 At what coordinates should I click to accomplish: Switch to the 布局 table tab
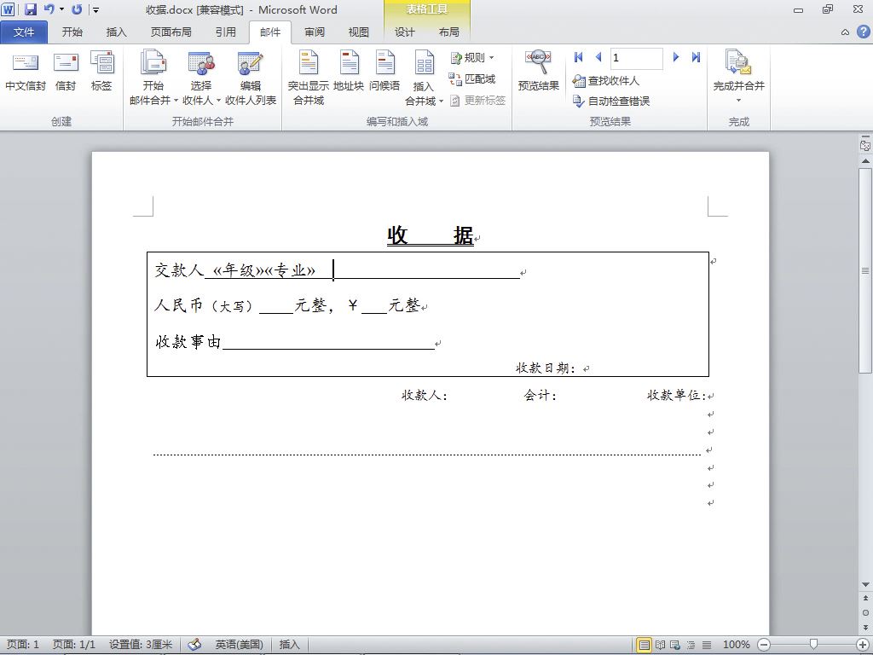(448, 32)
